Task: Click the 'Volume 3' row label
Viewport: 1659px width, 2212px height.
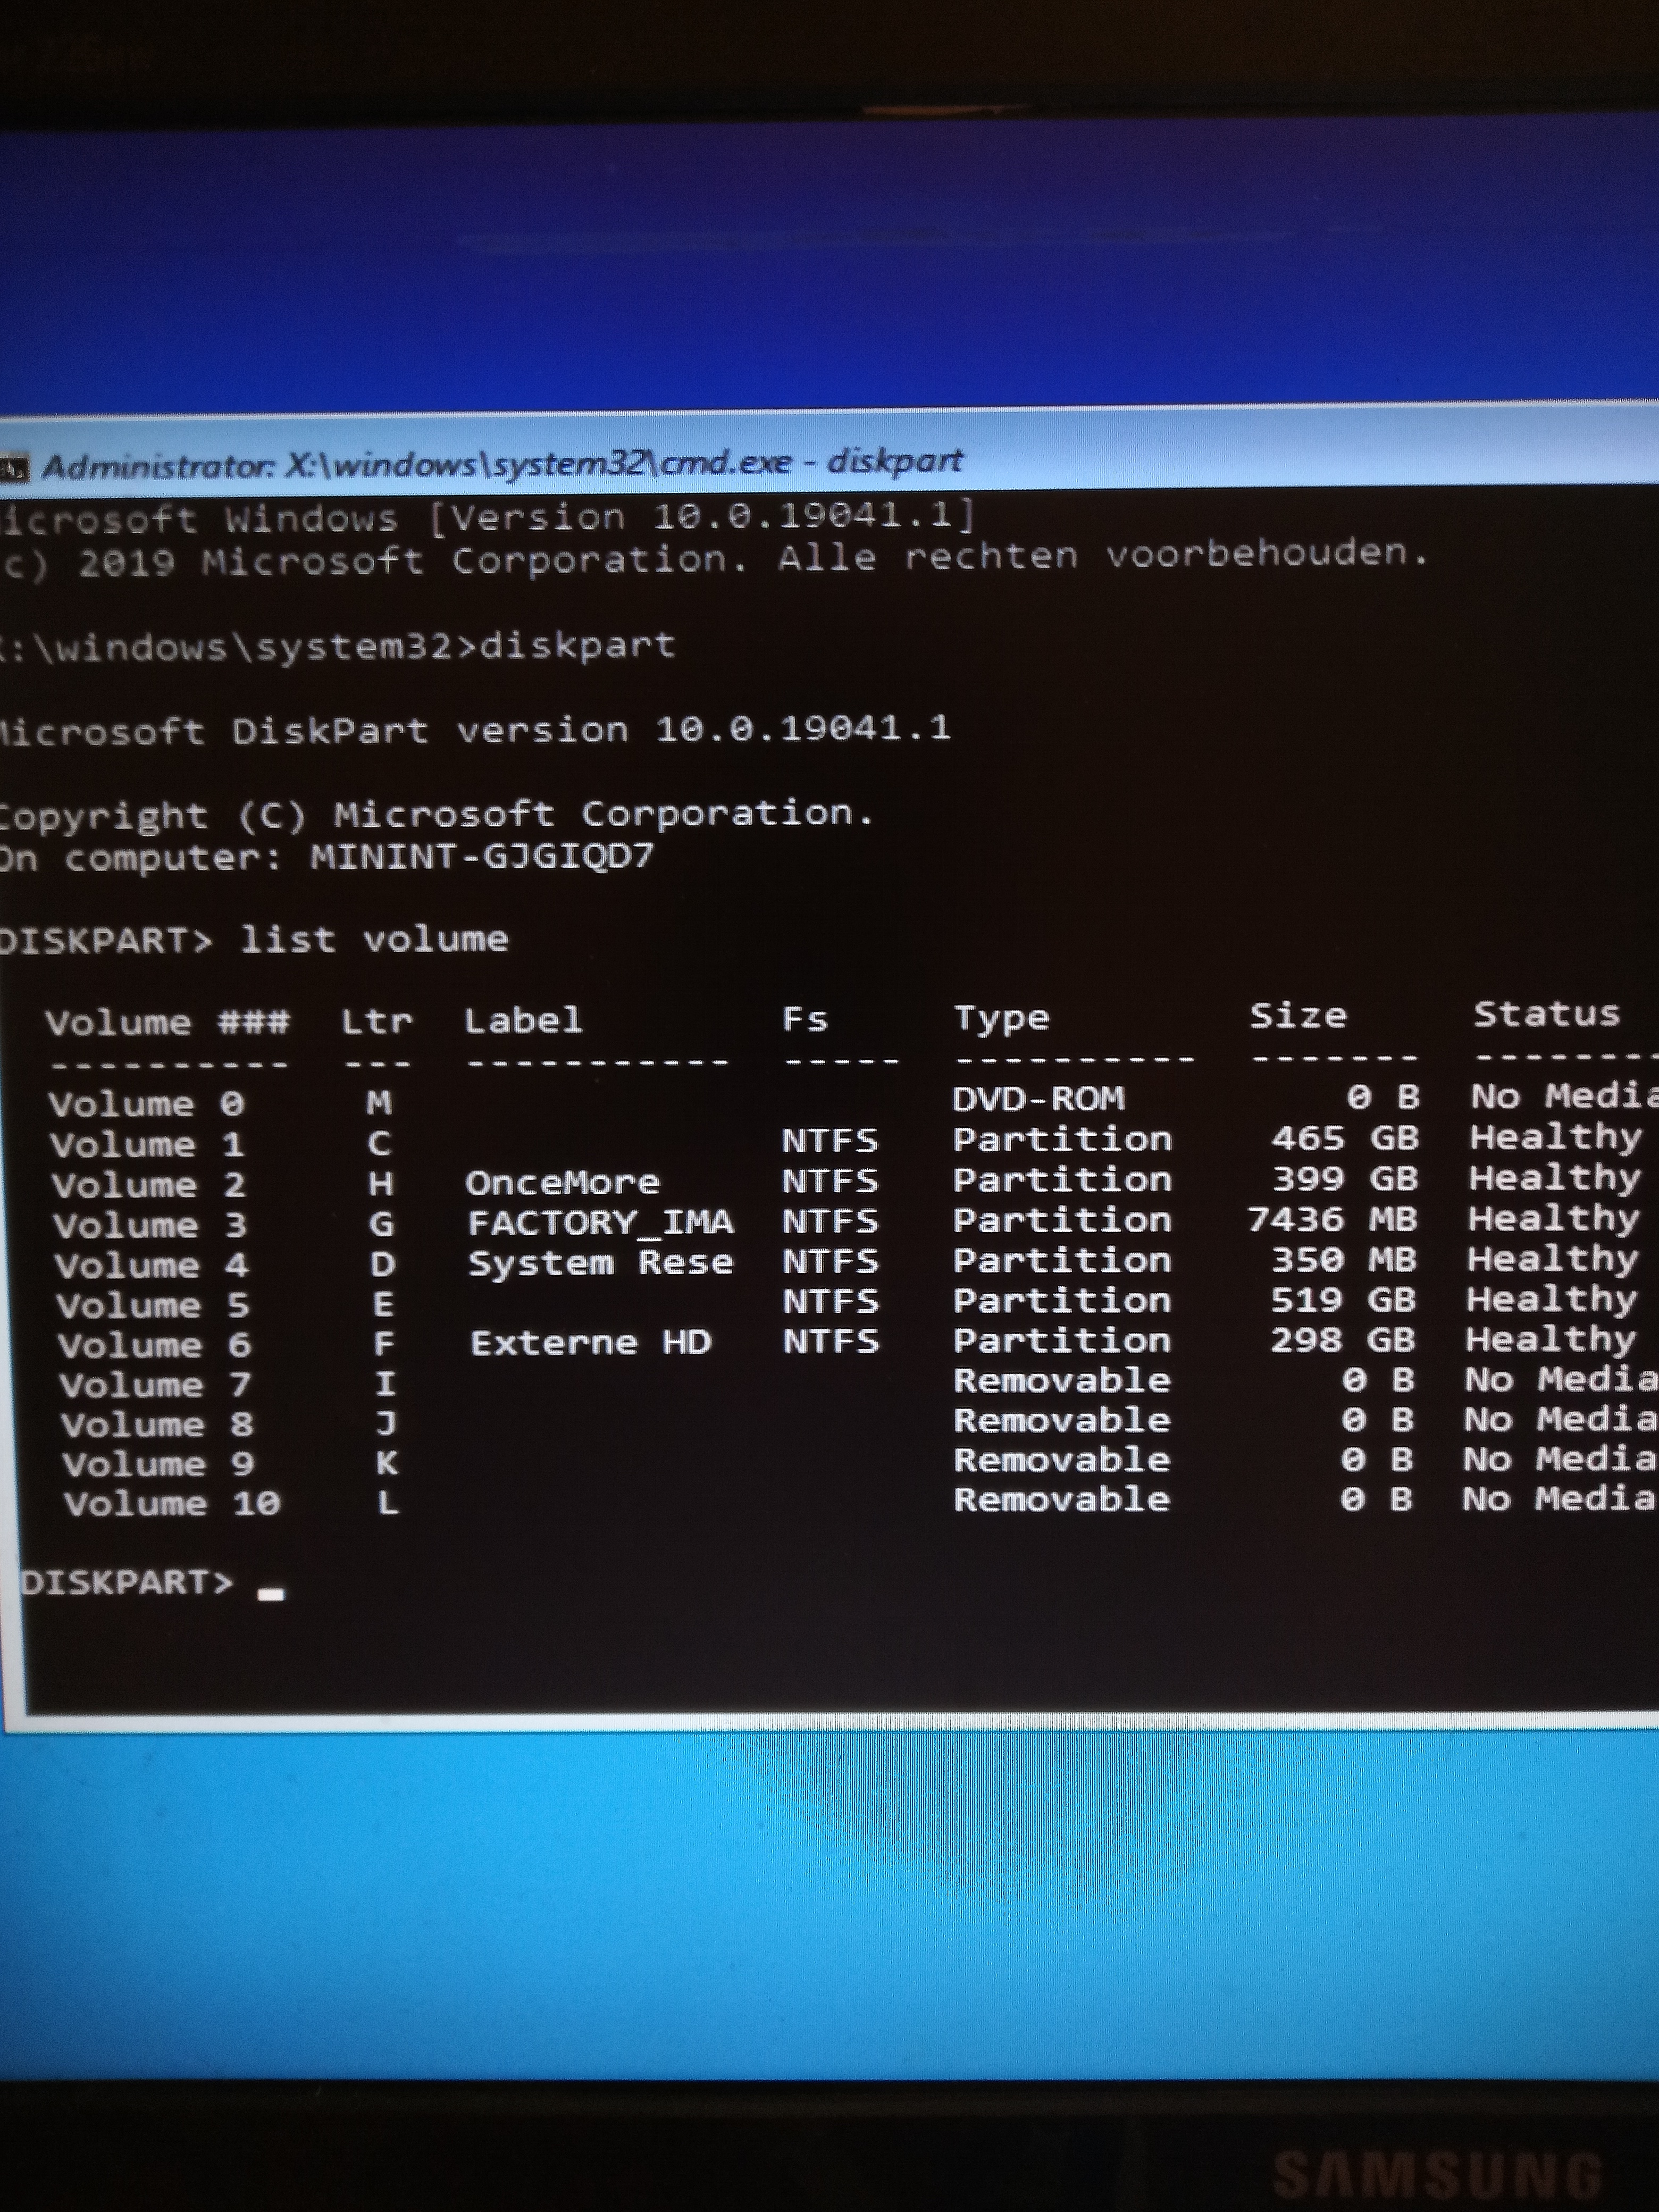Action: pyautogui.click(x=151, y=1225)
